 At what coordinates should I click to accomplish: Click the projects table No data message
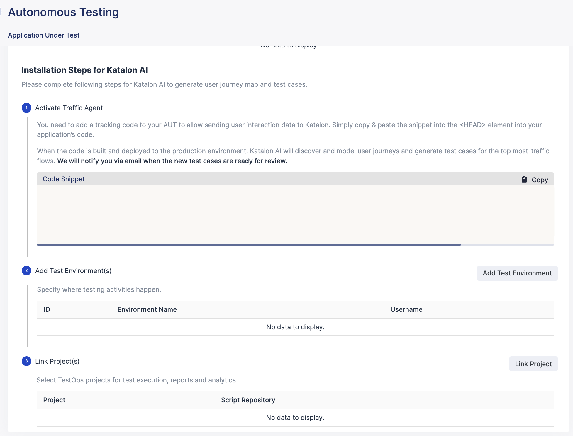click(295, 418)
